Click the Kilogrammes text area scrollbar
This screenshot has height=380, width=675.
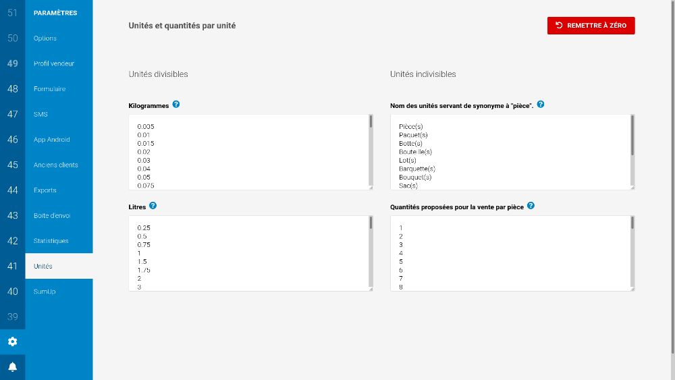(371, 122)
